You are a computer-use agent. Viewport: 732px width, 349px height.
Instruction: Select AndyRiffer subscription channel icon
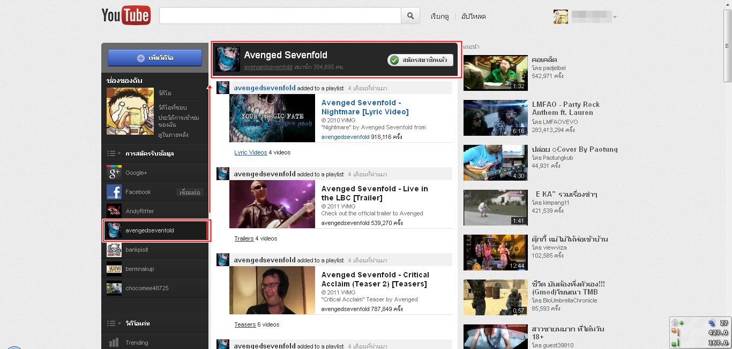(114, 211)
